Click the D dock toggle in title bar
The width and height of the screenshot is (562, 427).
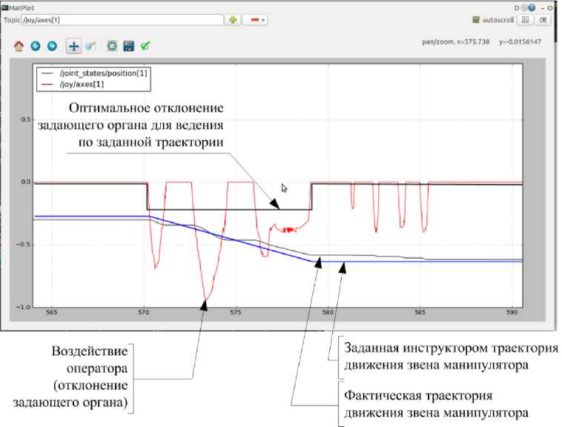[517, 8]
